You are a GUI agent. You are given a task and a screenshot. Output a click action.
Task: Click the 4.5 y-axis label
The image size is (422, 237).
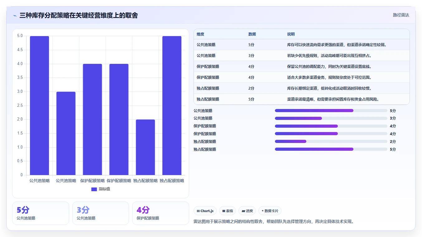click(20, 50)
